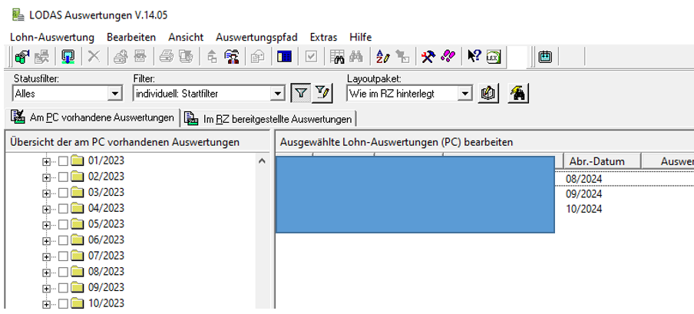The image size is (694, 314).
Task: Click the table with binoculars search icon
Action: 337,57
